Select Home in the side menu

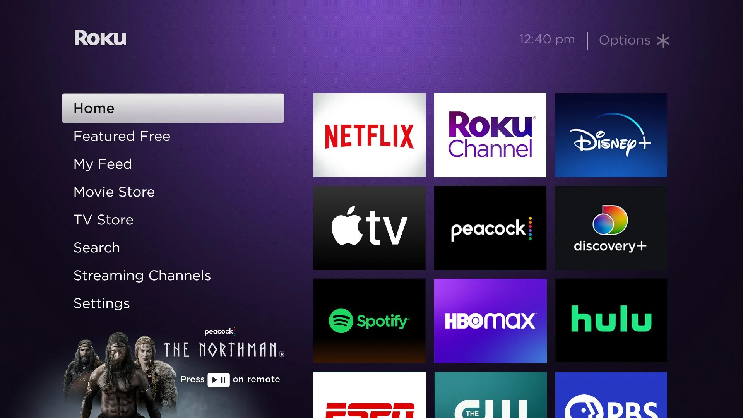click(x=173, y=108)
